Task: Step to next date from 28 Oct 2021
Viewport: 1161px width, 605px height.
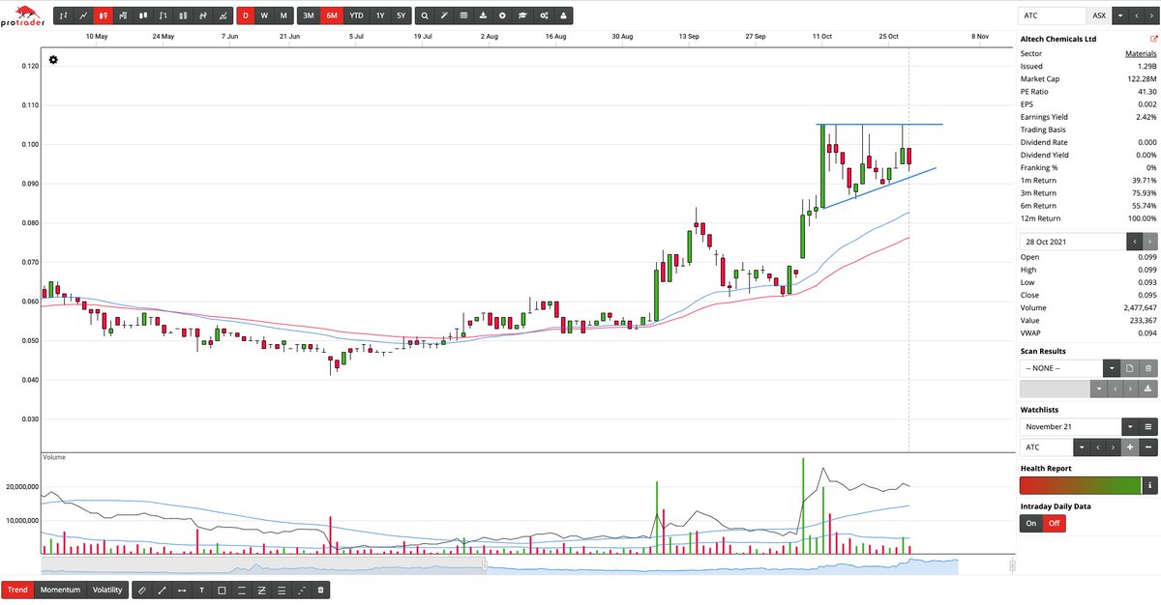Action: (x=1148, y=241)
